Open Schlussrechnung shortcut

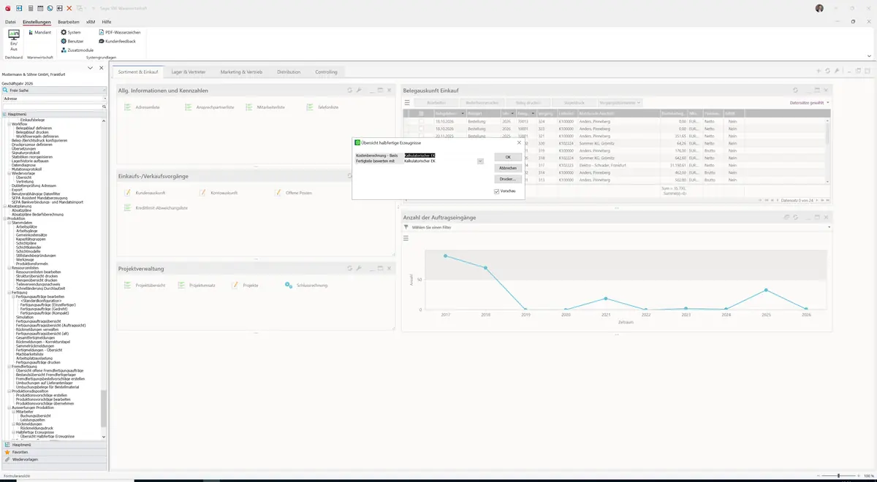click(306, 285)
